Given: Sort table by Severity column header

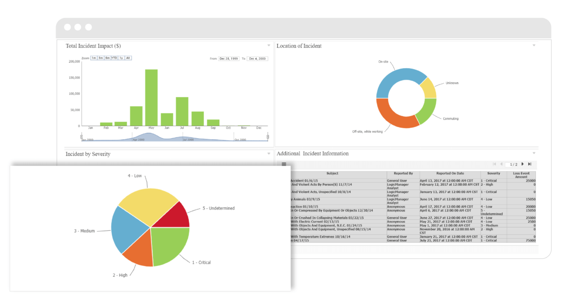Looking at the screenshot, I should click(x=493, y=173).
